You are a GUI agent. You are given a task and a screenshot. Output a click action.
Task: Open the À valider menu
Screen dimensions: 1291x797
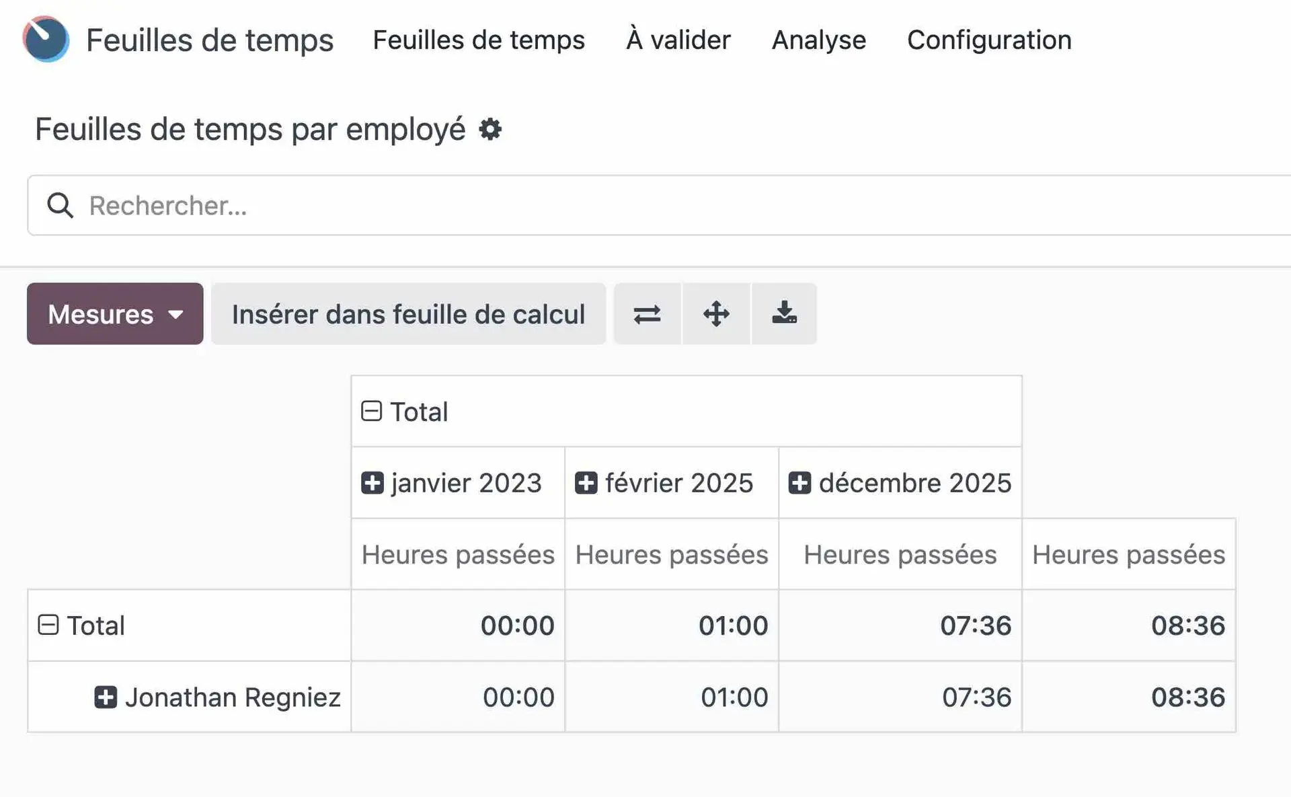click(x=678, y=40)
